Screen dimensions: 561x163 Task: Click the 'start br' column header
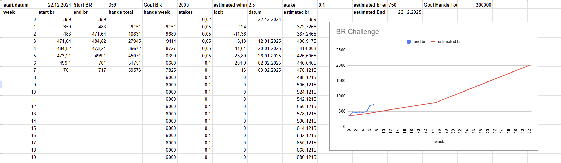tap(55, 12)
